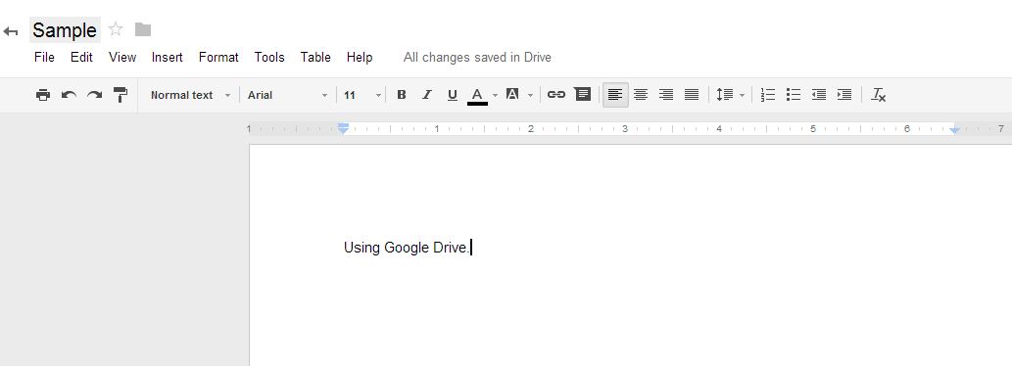This screenshot has width=1012, height=366.
Task: Open the line spacing menu
Action: 730,95
